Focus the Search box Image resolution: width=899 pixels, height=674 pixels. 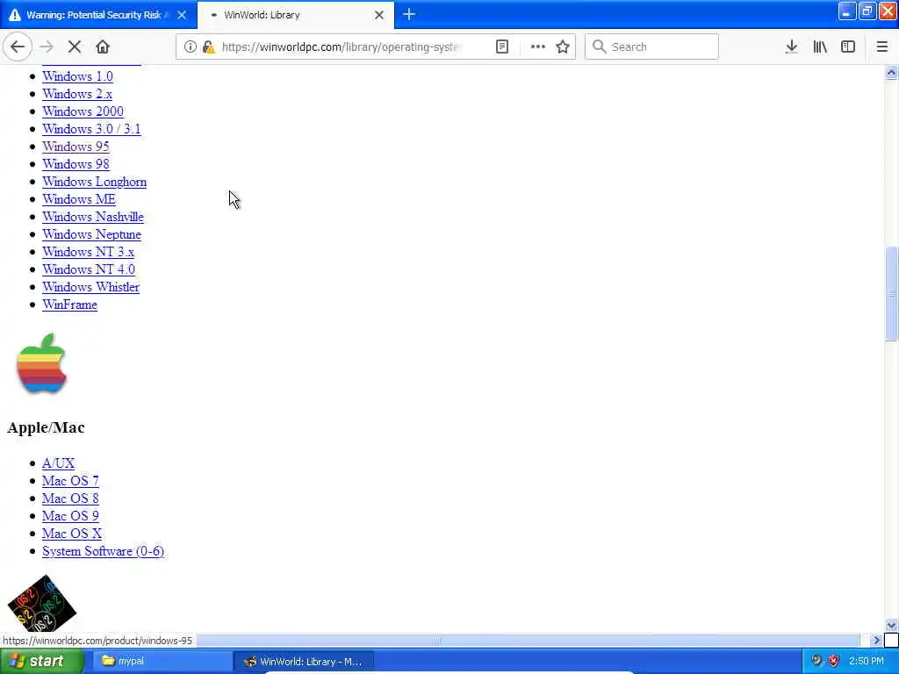652,47
